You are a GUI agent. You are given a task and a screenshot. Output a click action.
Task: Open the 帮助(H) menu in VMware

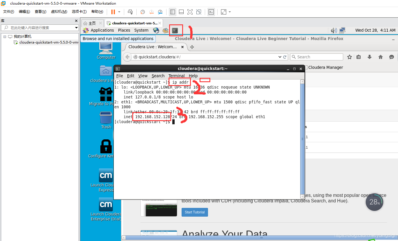click(97, 12)
